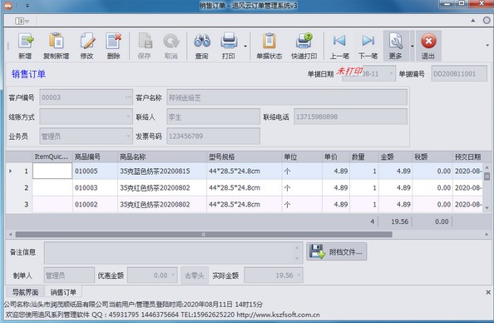Go to previous record with 上一笔

(339, 46)
